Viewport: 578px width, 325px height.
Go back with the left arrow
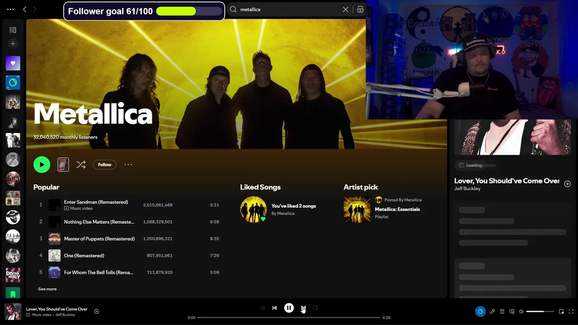pyautogui.click(x=25, y=9)
